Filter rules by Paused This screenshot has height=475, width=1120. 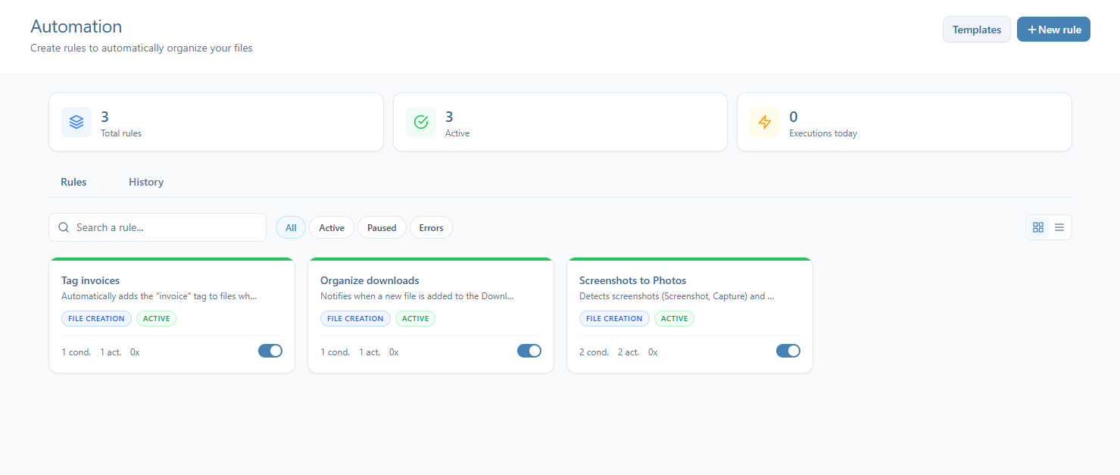click(x=382, y=227)
